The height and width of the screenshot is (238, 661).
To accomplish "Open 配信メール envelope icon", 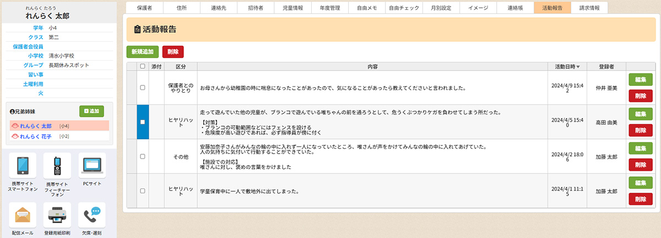I will (x=23, y=215).
